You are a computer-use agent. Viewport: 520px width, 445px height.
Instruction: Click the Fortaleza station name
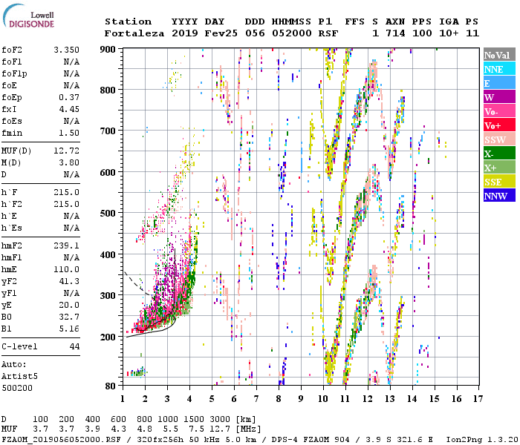[x=134, y=33]
